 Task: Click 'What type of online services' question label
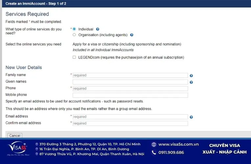click(x=34, y=31)
